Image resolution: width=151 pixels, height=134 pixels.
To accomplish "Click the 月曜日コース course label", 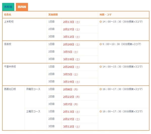I will [x=33, y=89].
